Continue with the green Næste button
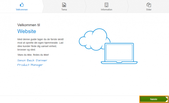Viewport: 169px width, 103px height. point(154,99)
